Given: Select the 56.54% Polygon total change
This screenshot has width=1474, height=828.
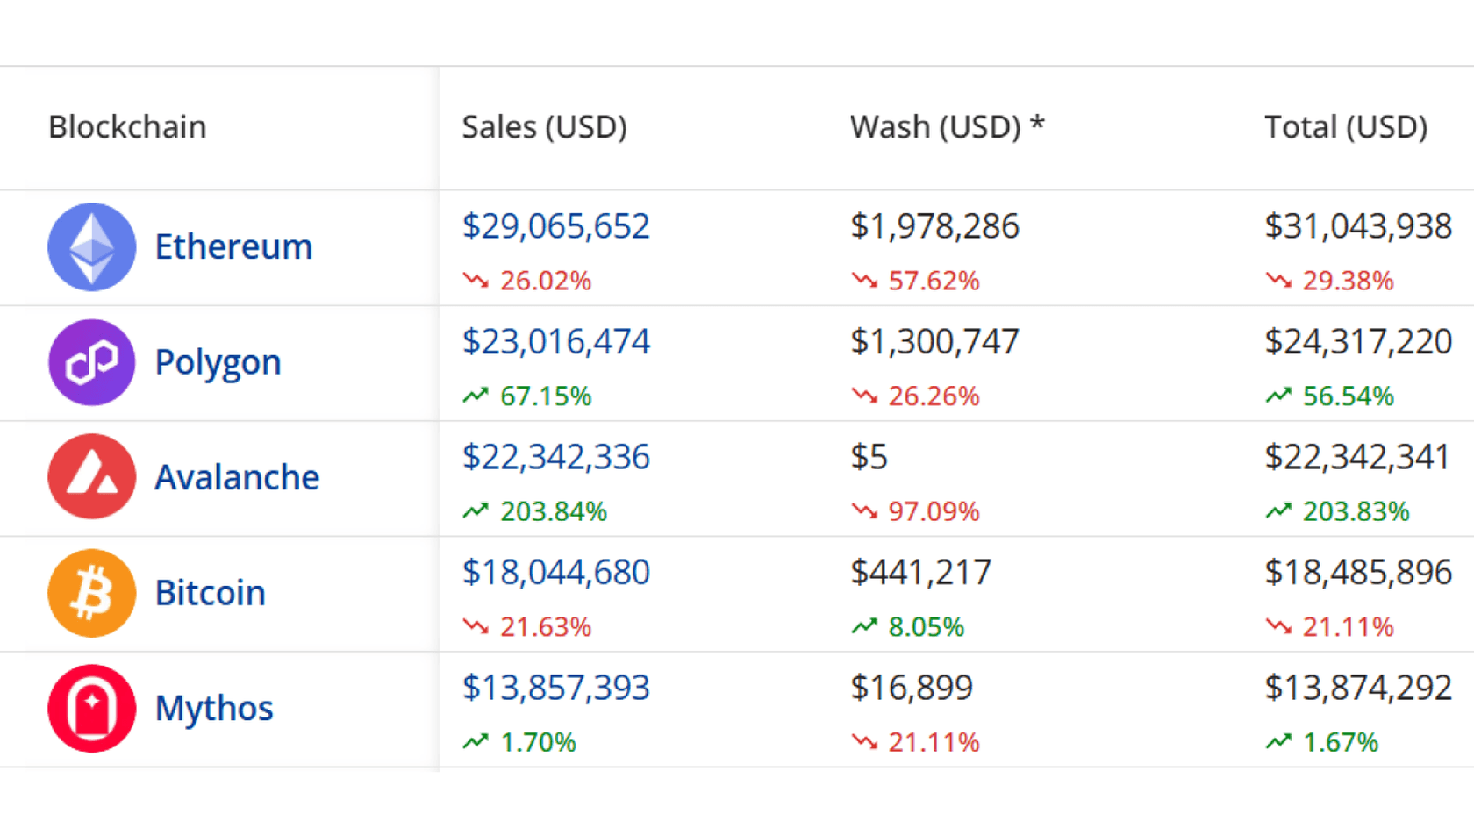Looking at the screenshot, I should (1348, 396).
